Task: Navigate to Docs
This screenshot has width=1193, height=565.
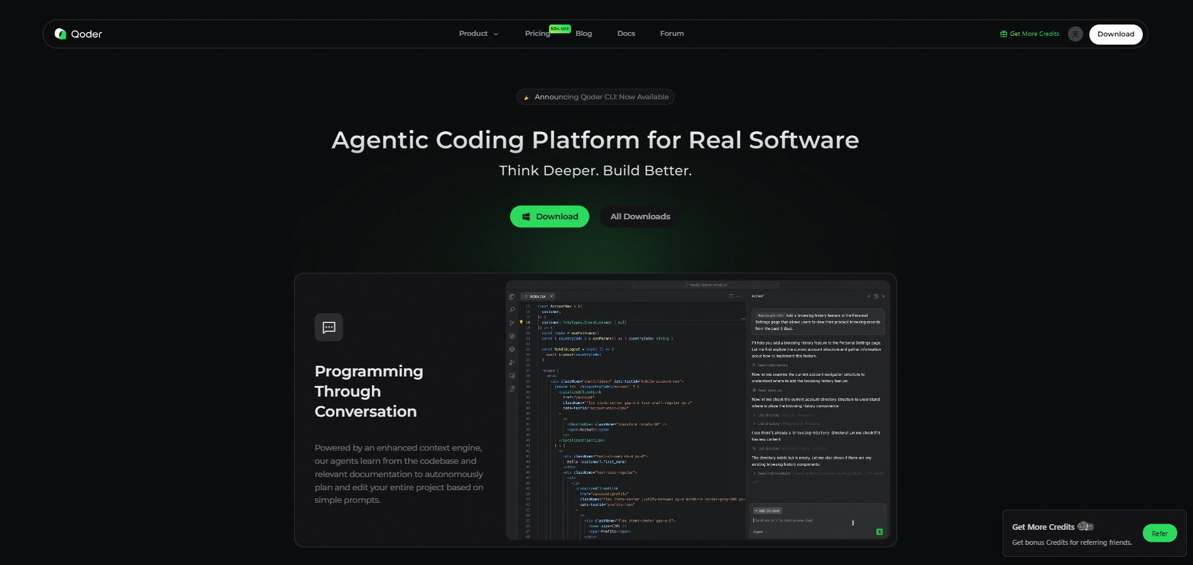Action: [x=626, y=34]
